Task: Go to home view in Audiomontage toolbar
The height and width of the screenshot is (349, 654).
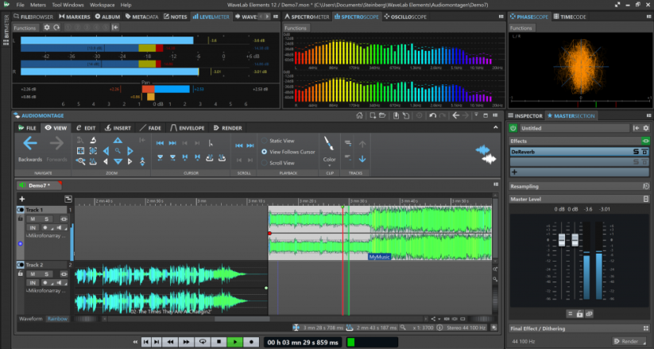Action: tap(359, 115)
